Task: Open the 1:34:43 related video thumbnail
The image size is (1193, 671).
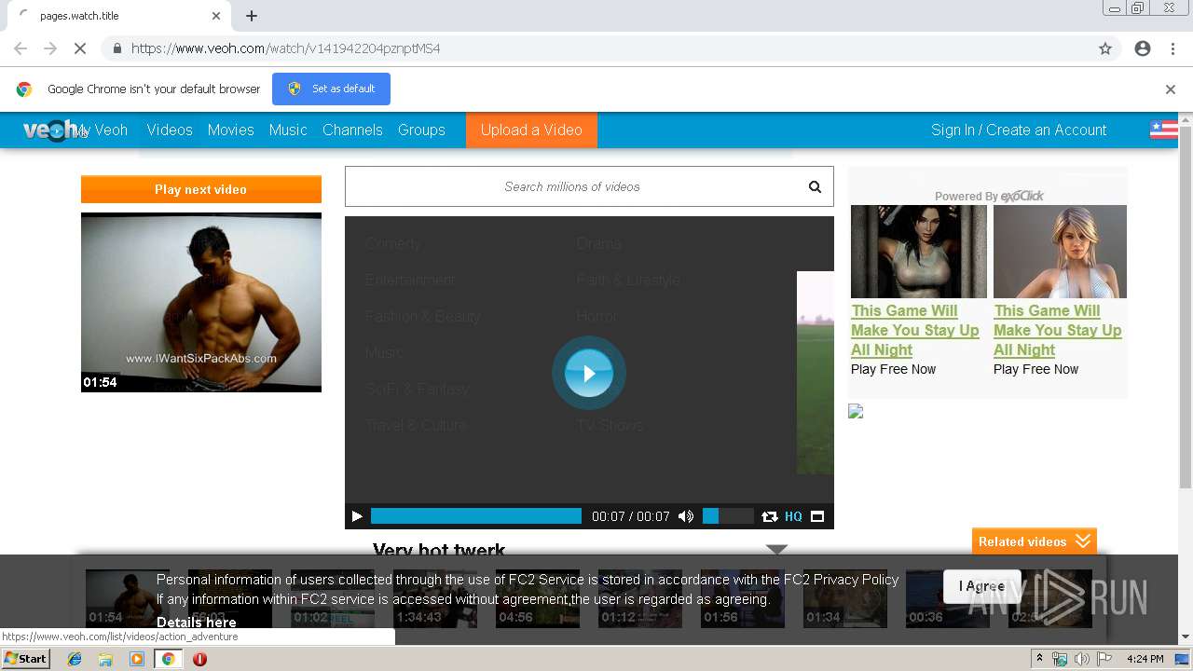Action: (x=435, y=598)
